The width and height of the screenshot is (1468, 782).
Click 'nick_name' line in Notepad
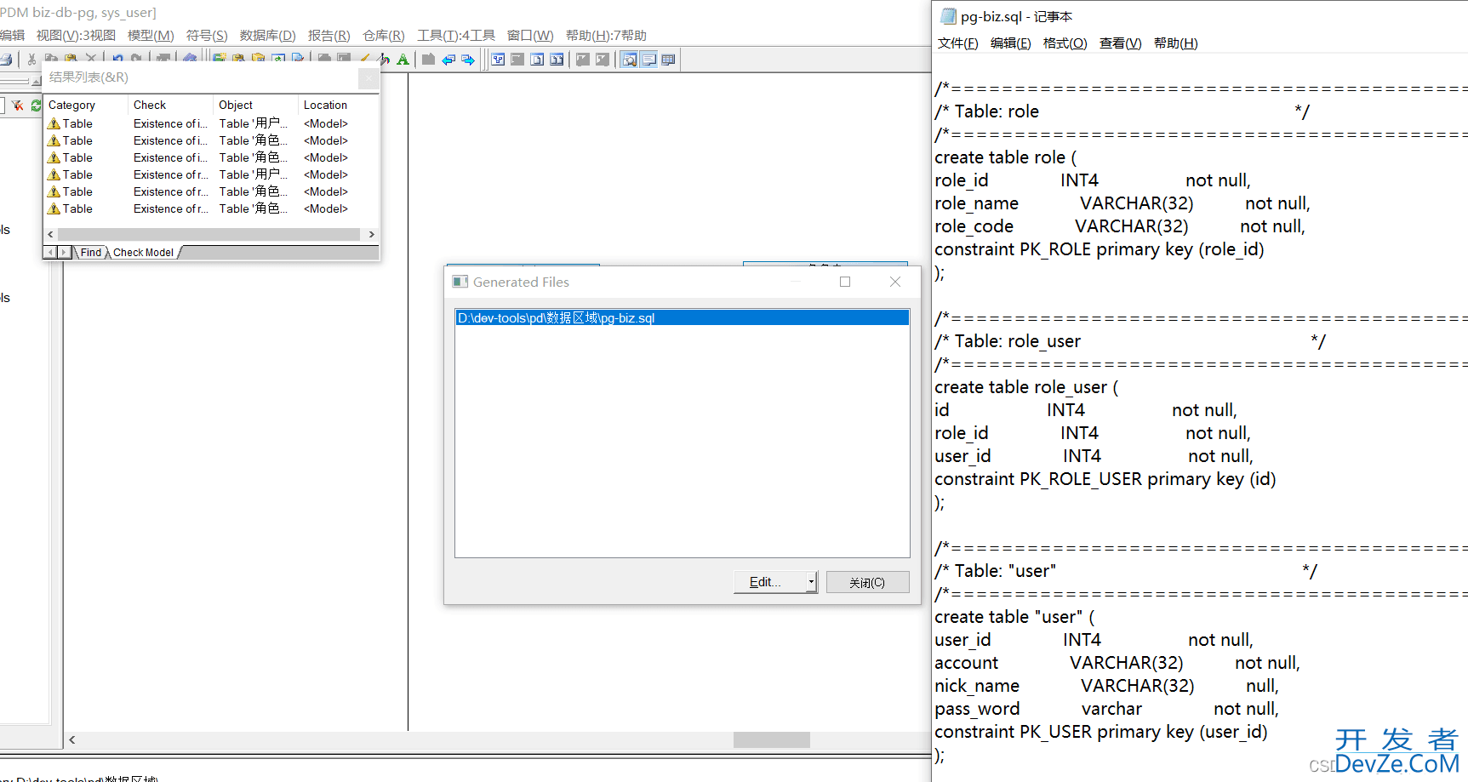tap(1106, 686)
